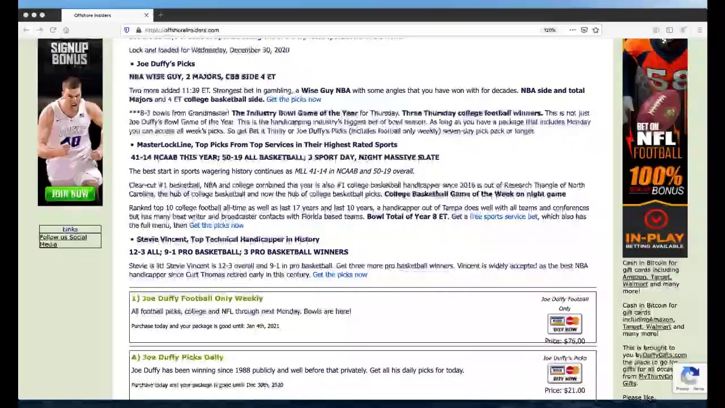Open a new browser tab
Viewport: 725px width, 408px height.
click(160, 15)
